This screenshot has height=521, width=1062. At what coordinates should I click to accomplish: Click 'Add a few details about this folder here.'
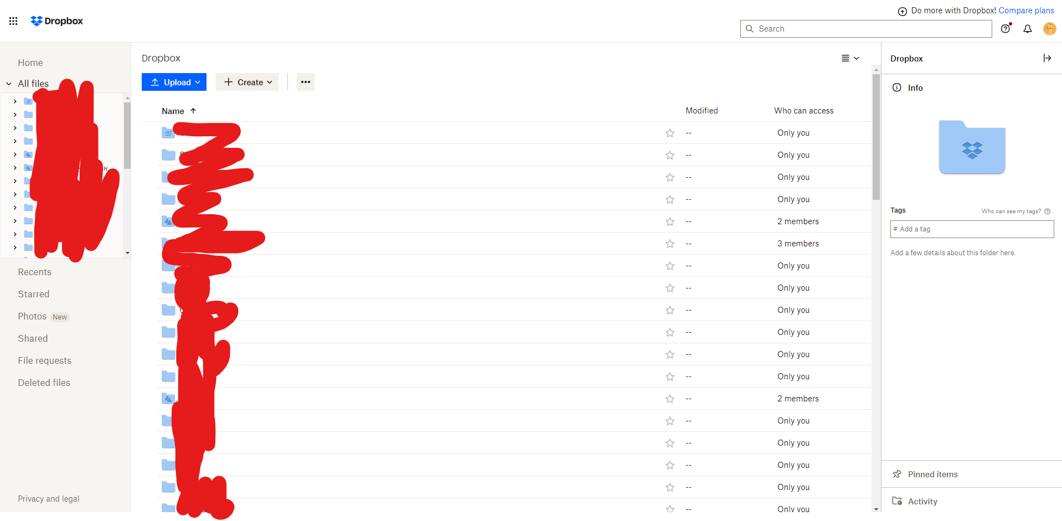953,252
